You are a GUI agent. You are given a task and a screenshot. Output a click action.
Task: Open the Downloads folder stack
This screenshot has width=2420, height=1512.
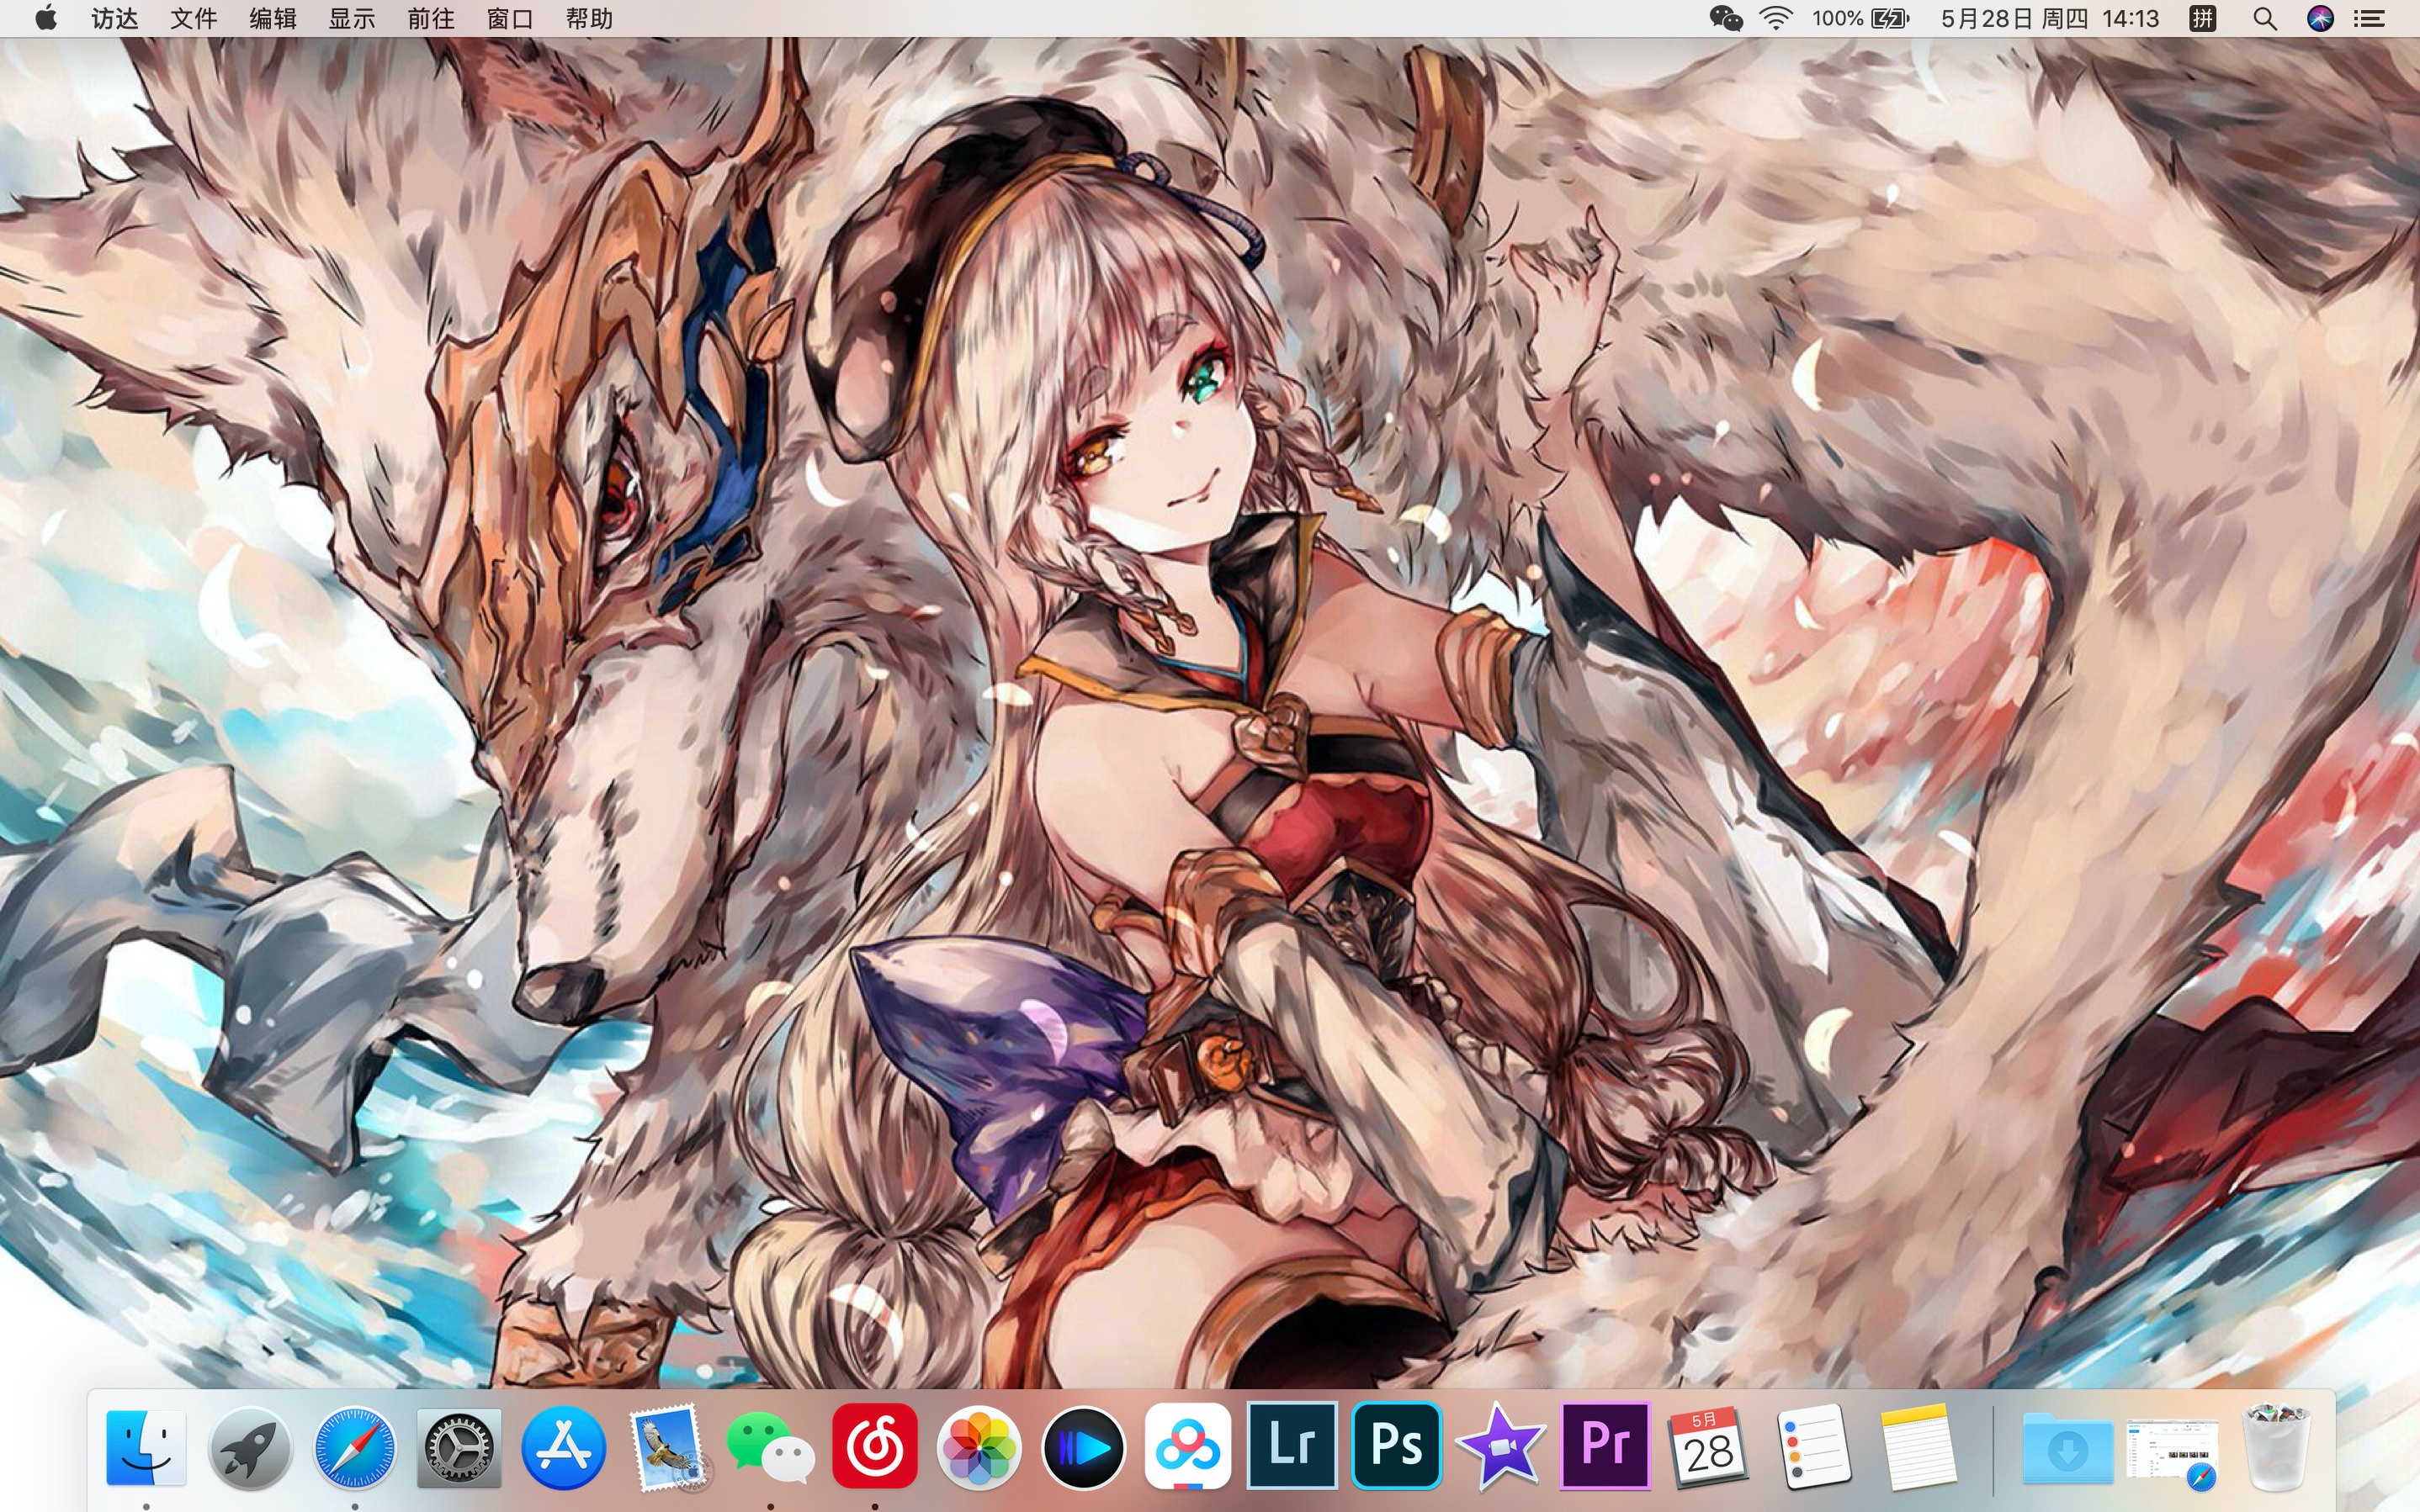coord(2067,1447)
